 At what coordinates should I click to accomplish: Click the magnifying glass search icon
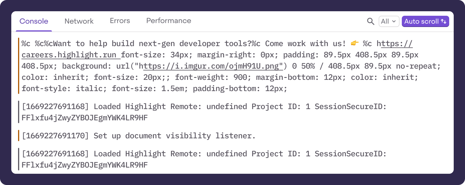point(370,21)
